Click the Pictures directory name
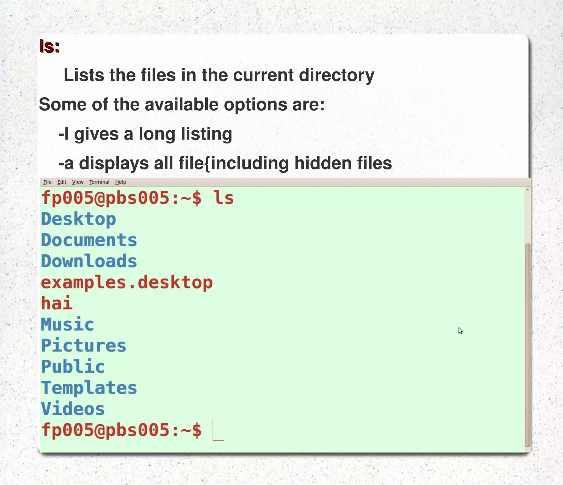 click(x=84, y=346)
